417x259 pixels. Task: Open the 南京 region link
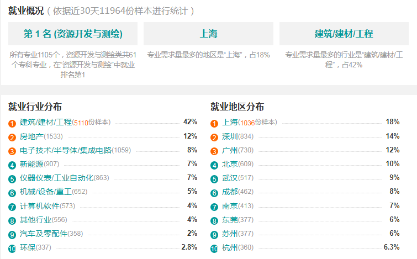pos(230,206)
